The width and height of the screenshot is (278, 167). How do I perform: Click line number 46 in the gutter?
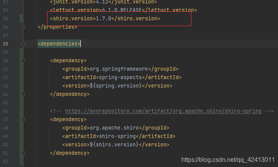(5, 111)
